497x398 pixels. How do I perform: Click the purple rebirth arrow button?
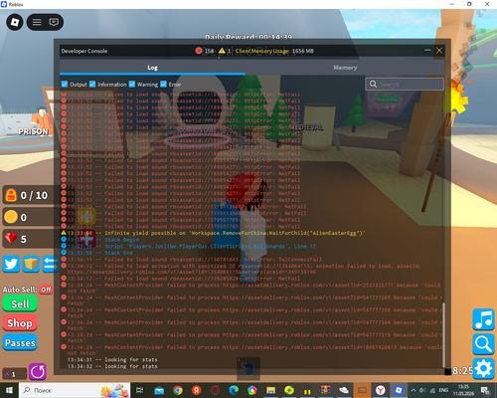click(38, 371)
